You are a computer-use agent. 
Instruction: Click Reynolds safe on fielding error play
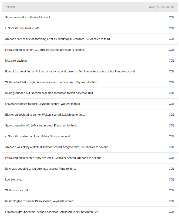coord(70,71)
